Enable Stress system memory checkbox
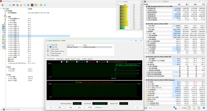 pyautogui.click(x=50, y=51)
